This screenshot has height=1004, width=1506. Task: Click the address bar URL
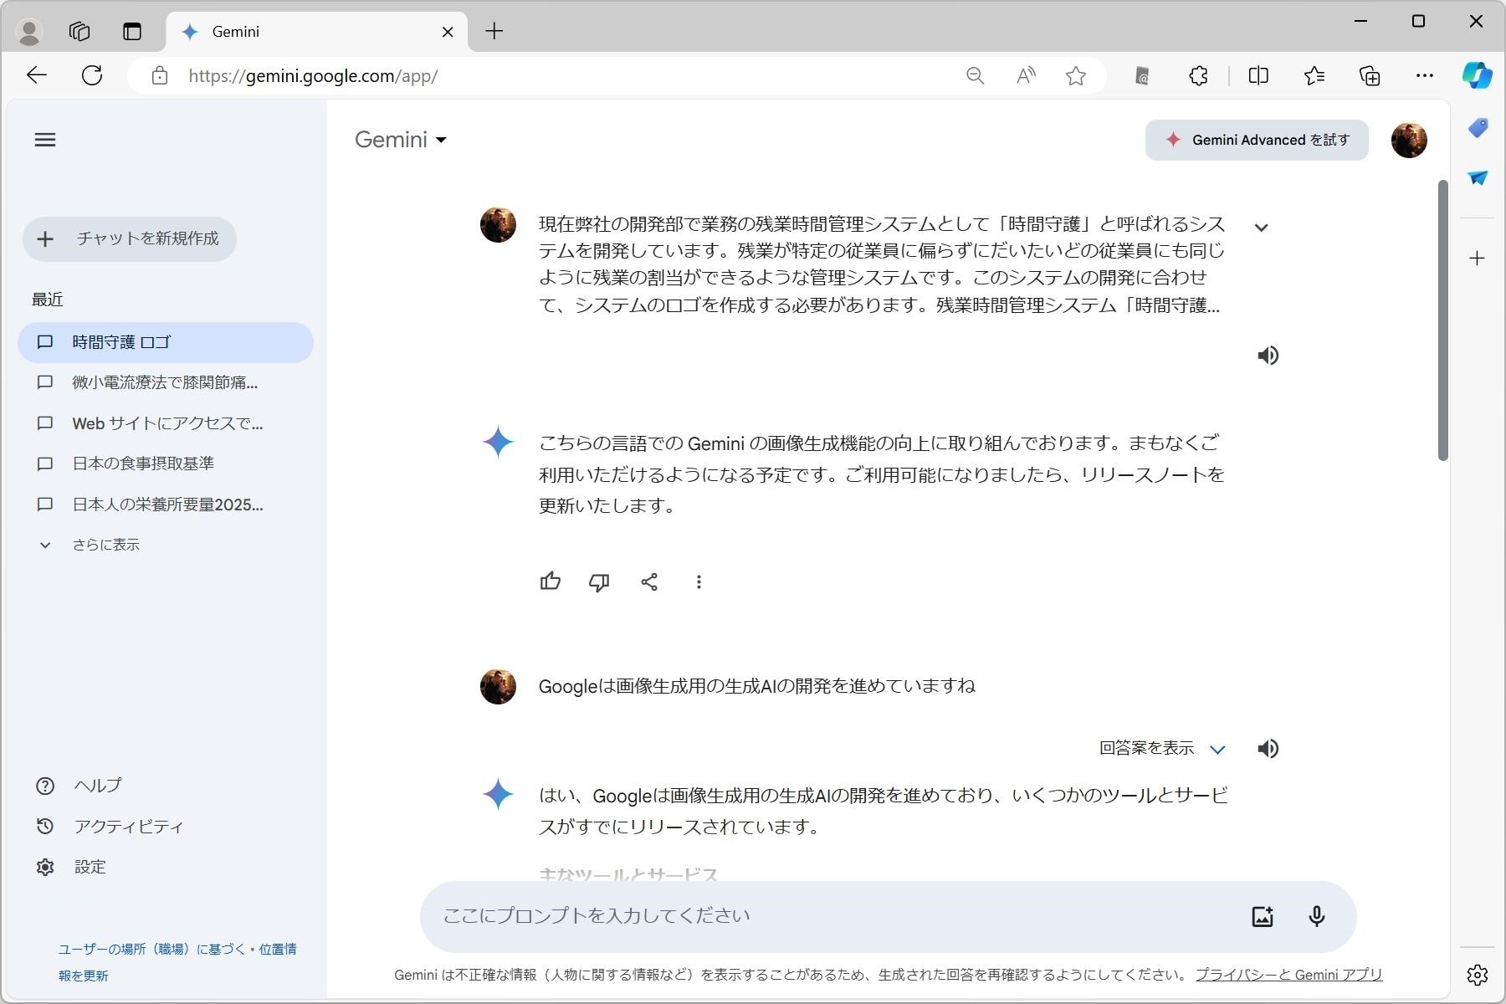[x=313, y=76]
